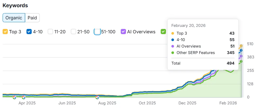Click the yellow Top 3 dot in tooltip
The width and height of the screenshot is (255, 108).
click(x=173, y=33)
